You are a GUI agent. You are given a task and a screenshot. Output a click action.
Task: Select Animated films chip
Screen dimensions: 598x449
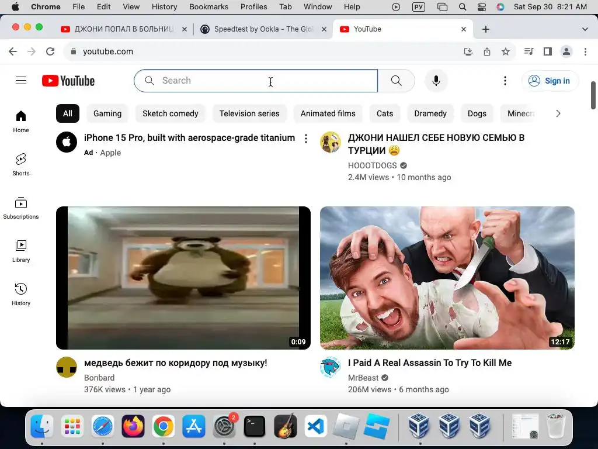coord(328,113)
